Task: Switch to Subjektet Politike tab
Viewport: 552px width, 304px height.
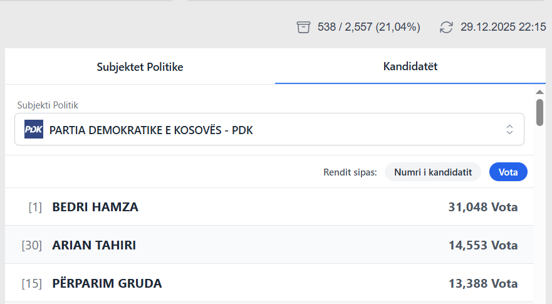Action: [140, 66]
